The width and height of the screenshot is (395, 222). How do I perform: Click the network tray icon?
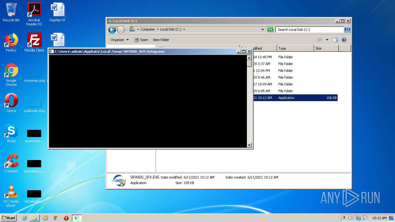pos(358,218)
